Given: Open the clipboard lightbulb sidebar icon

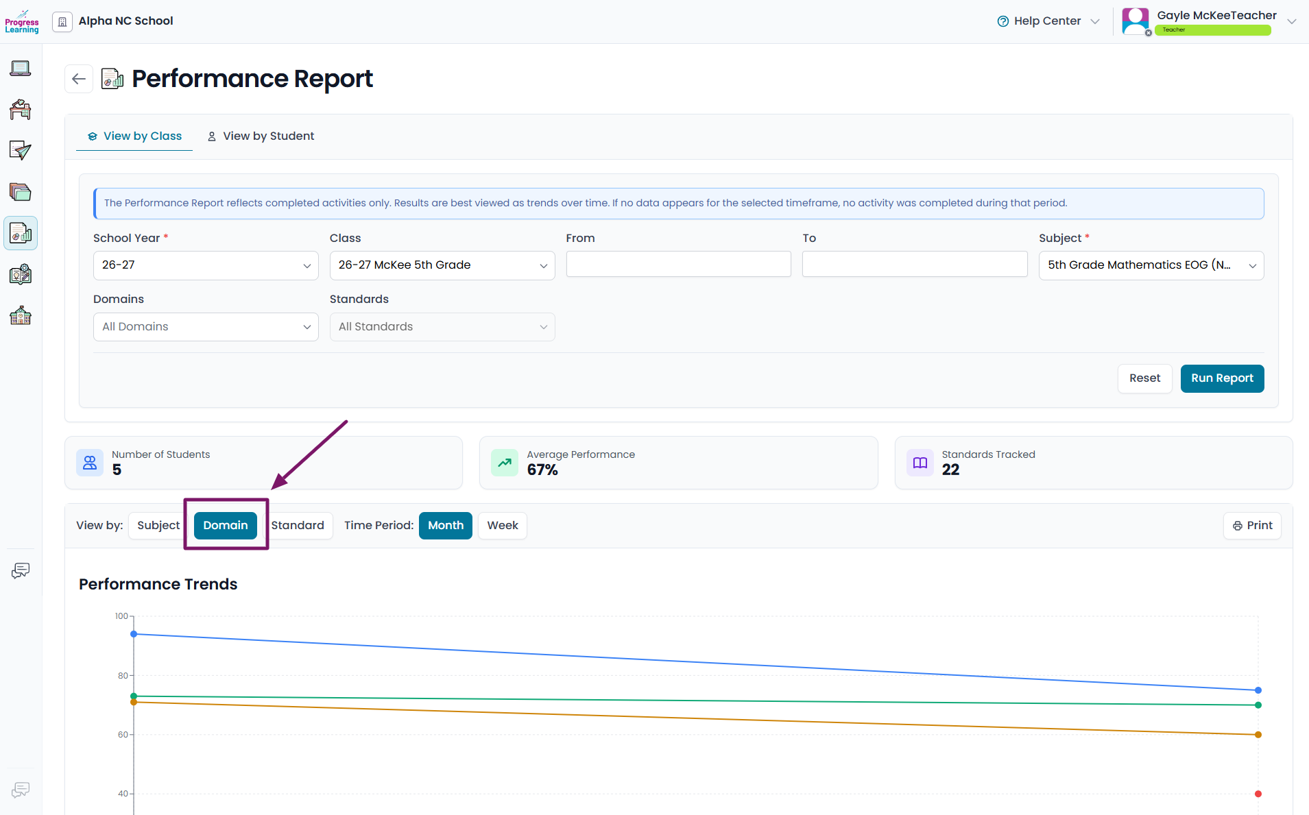Looking at the screenshot, I should click(21, 275).
